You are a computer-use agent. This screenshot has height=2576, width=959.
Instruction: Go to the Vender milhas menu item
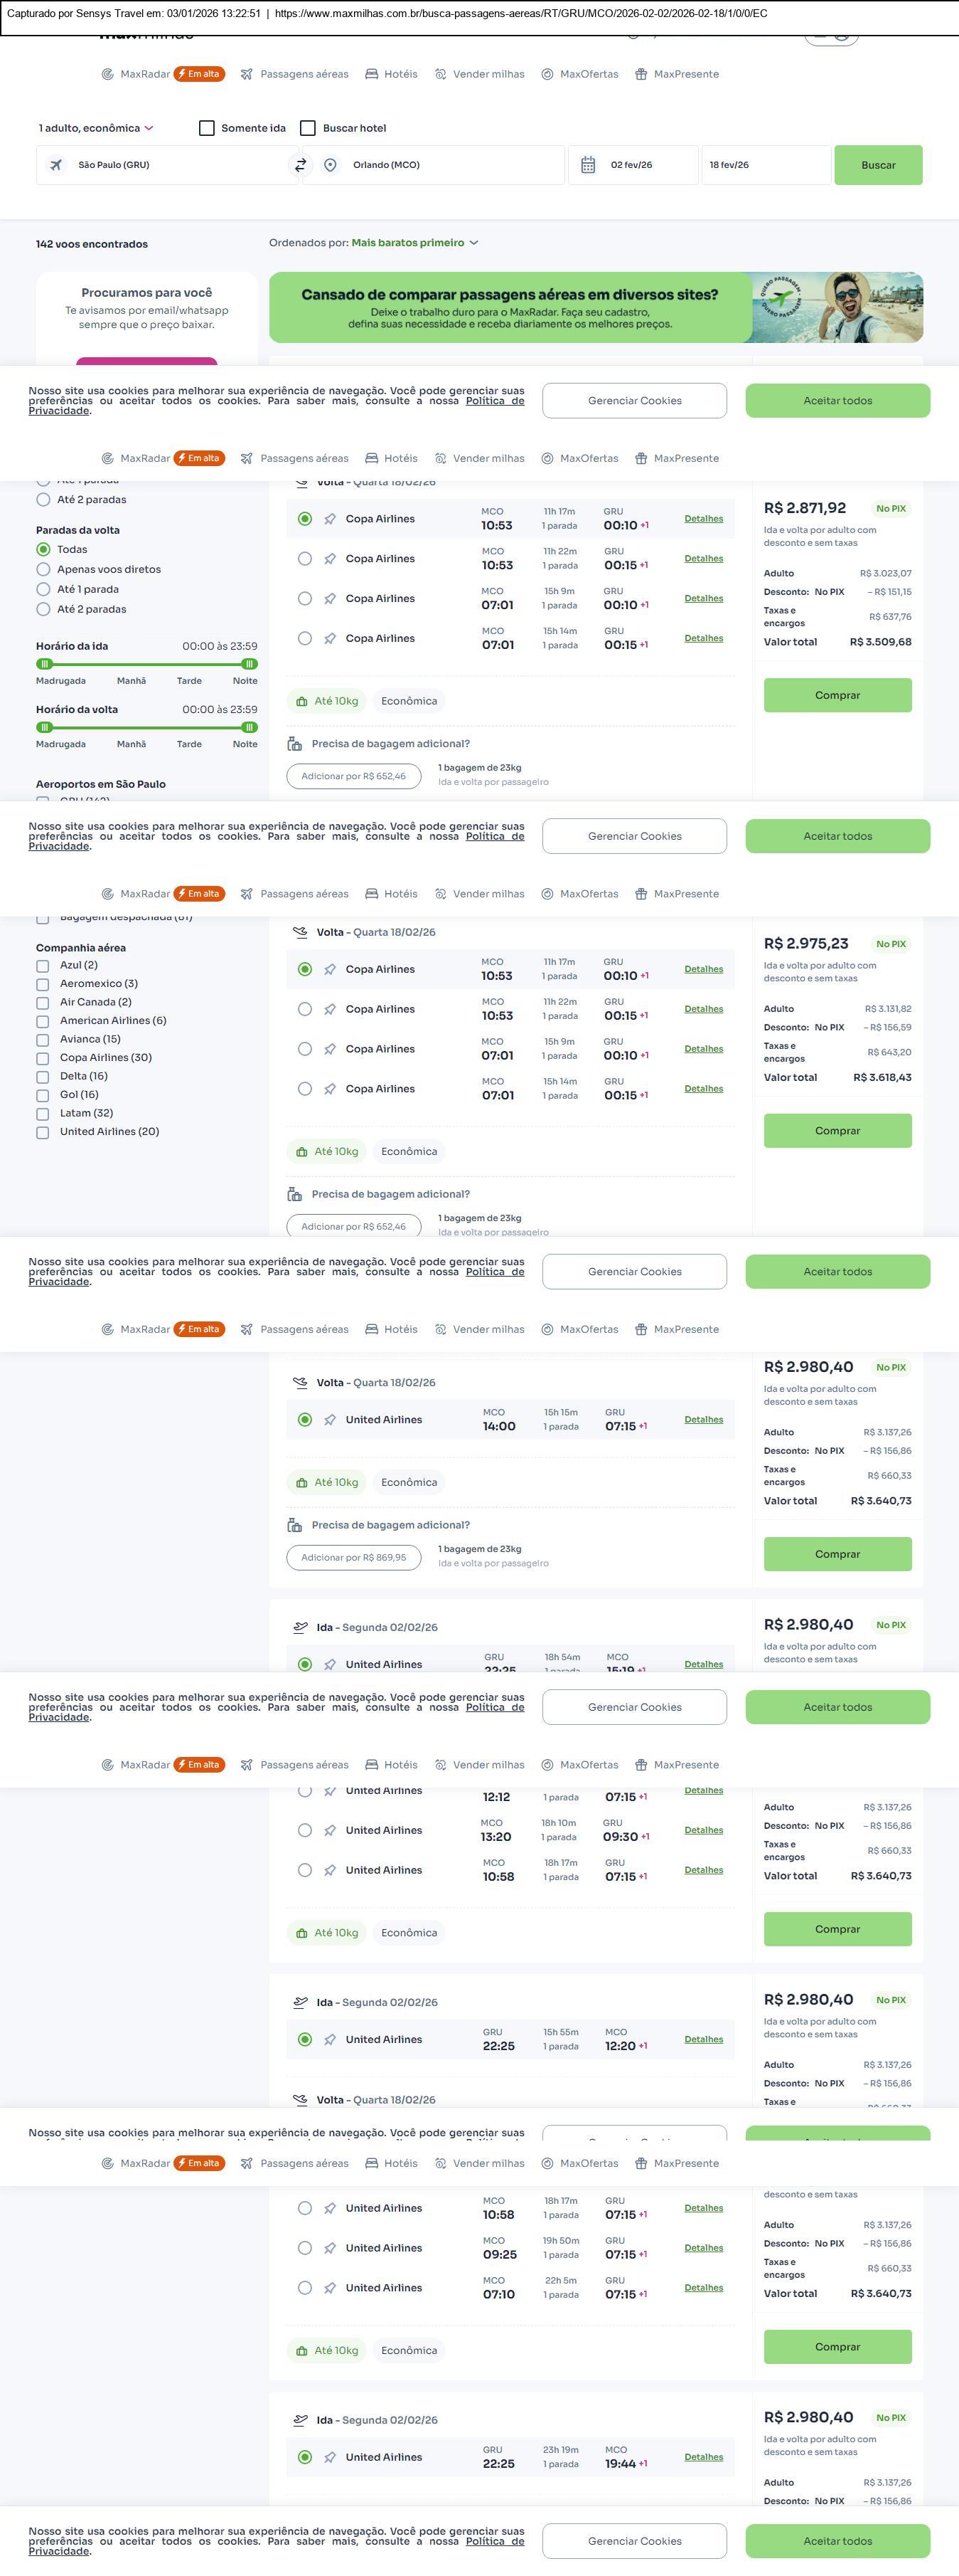[x=479, y=74]
